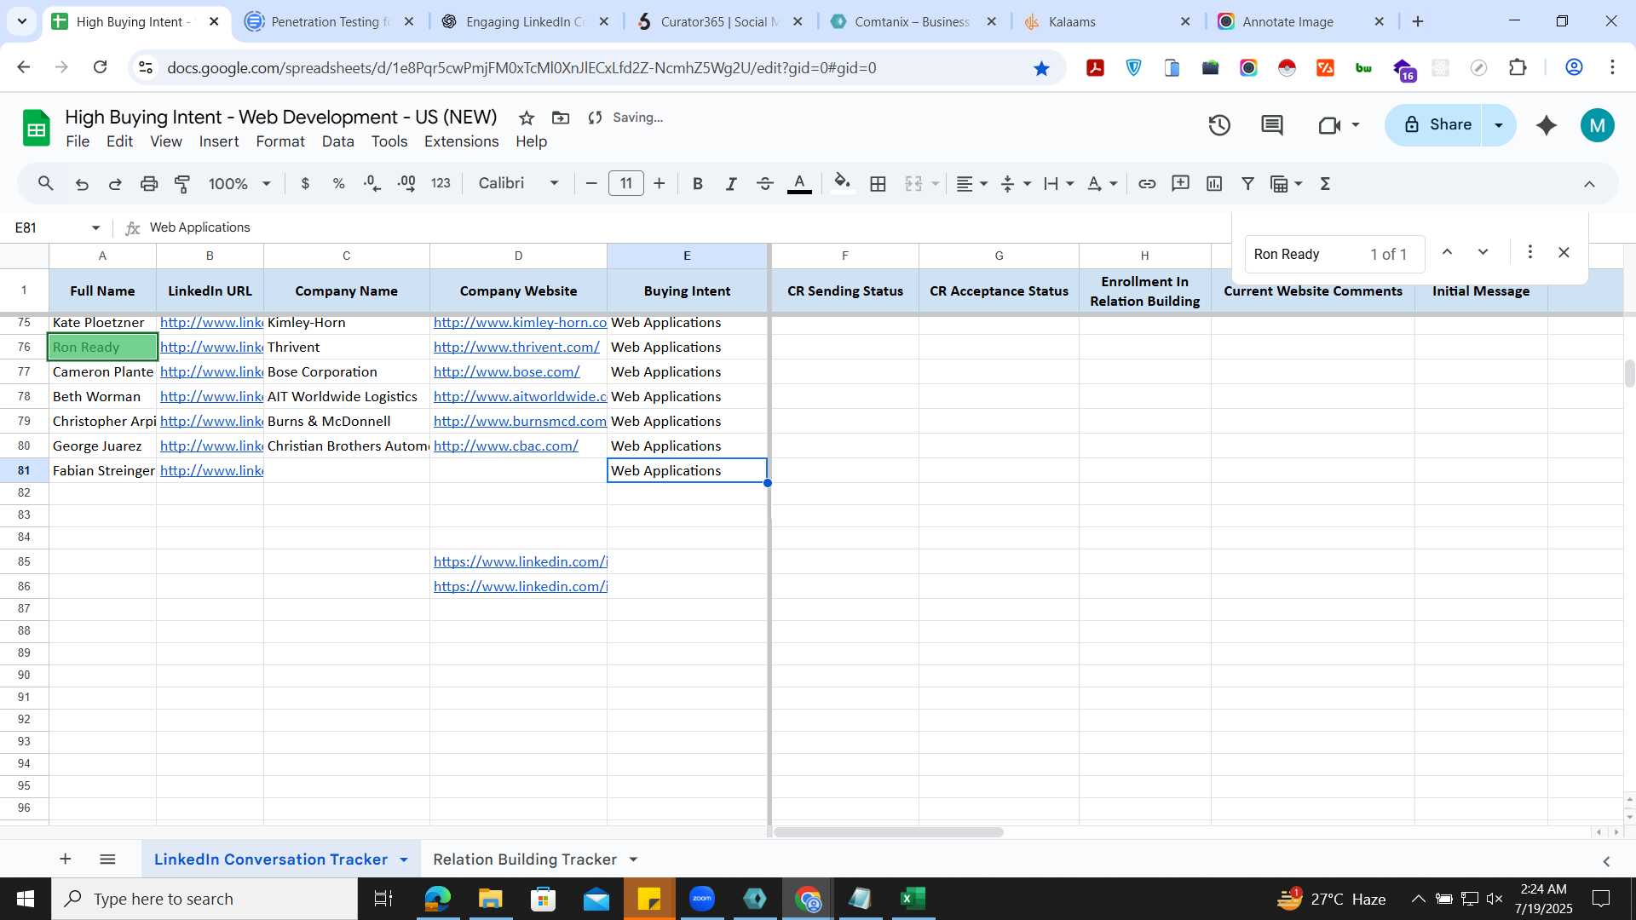This screenshot has width=1636, height=920.
Task: Open the Format menu
Action: 280,141
